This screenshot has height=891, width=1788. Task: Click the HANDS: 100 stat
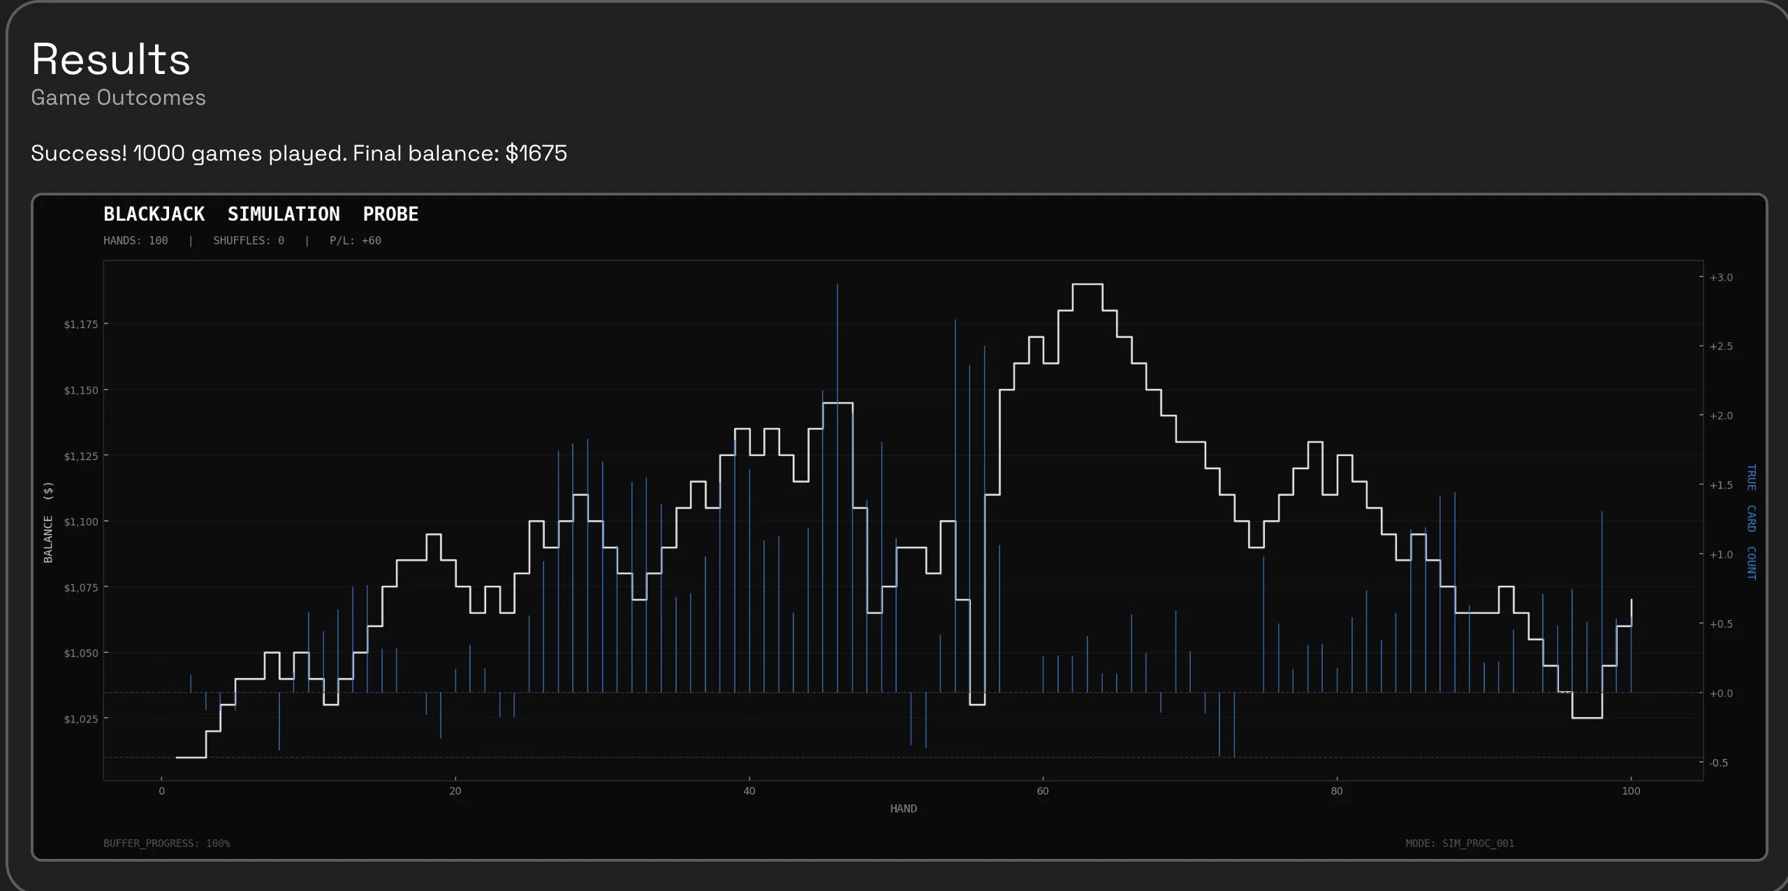pyautogui.click(x=135, y=240)
